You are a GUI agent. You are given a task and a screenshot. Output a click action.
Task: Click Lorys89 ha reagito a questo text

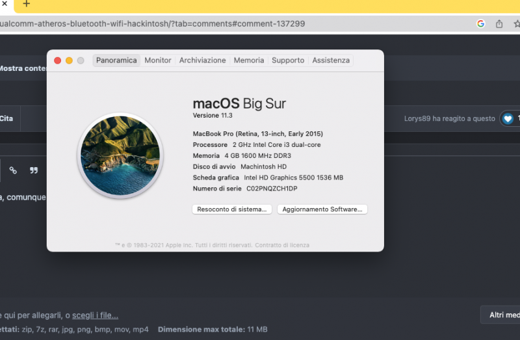449,119
